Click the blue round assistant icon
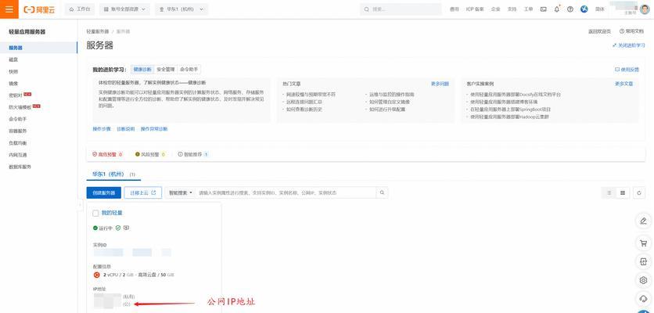654x313 pixels. (584, 9)
